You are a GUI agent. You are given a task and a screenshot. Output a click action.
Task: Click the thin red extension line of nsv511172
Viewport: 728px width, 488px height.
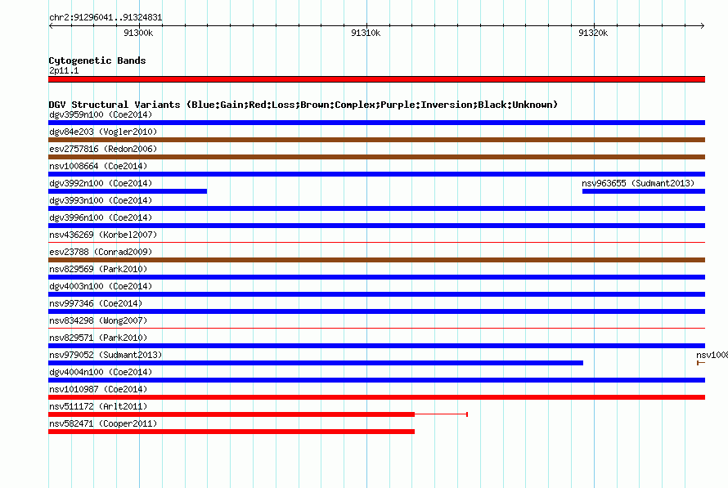pyautogui.click(x=441, y=414)
